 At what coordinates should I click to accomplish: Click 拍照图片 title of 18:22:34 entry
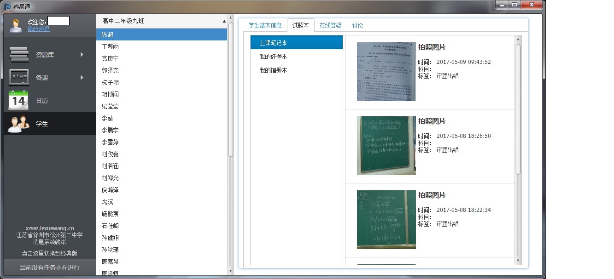click(432, 195)
